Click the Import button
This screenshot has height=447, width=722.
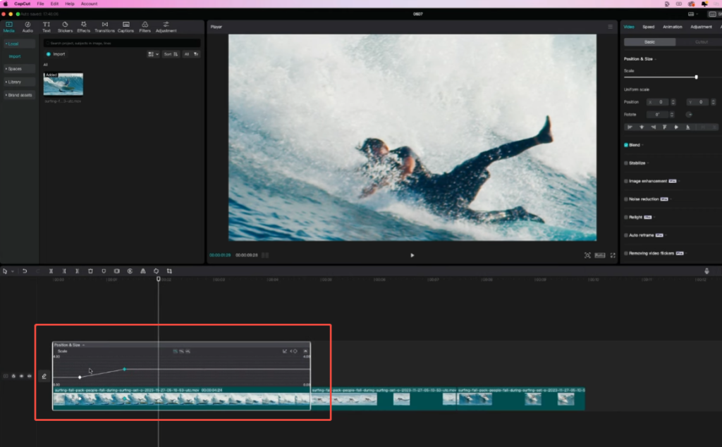click(x=56, y=53)
